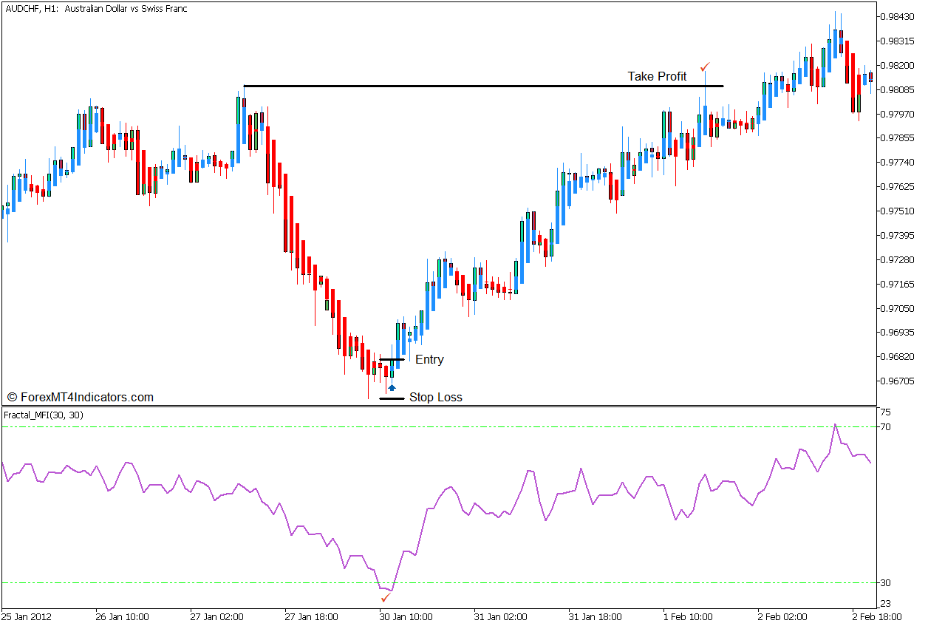
Task: Click the 0.96705 price on the price axis
Action: coord(897,381)
